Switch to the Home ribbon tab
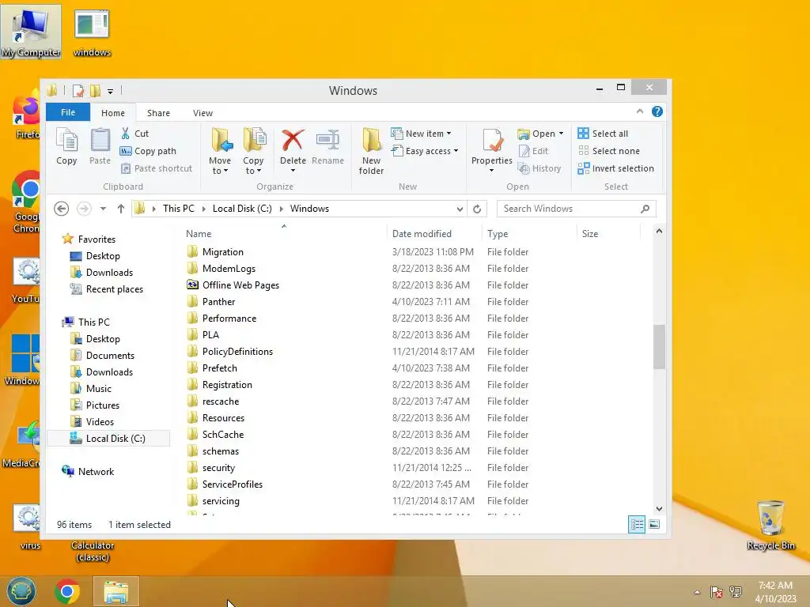Viewport: 810px width, 607px height. [x=112, y=113]
